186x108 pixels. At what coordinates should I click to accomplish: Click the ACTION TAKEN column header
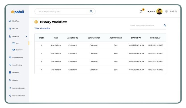(x=116, y=38)
